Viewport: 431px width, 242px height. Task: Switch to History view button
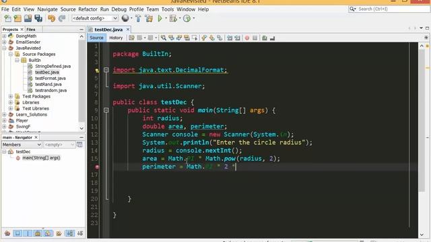click(x=116, y=38)
